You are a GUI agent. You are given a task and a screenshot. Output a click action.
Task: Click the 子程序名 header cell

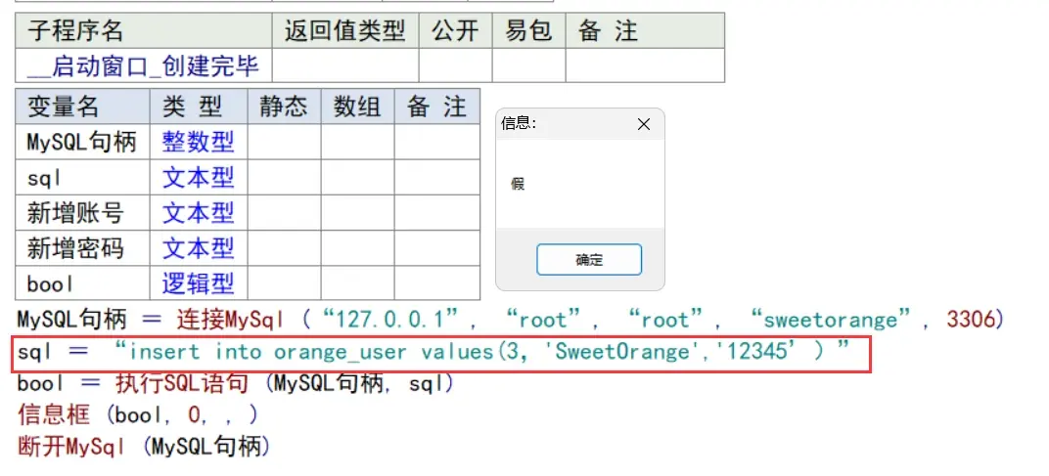(144, 30)
